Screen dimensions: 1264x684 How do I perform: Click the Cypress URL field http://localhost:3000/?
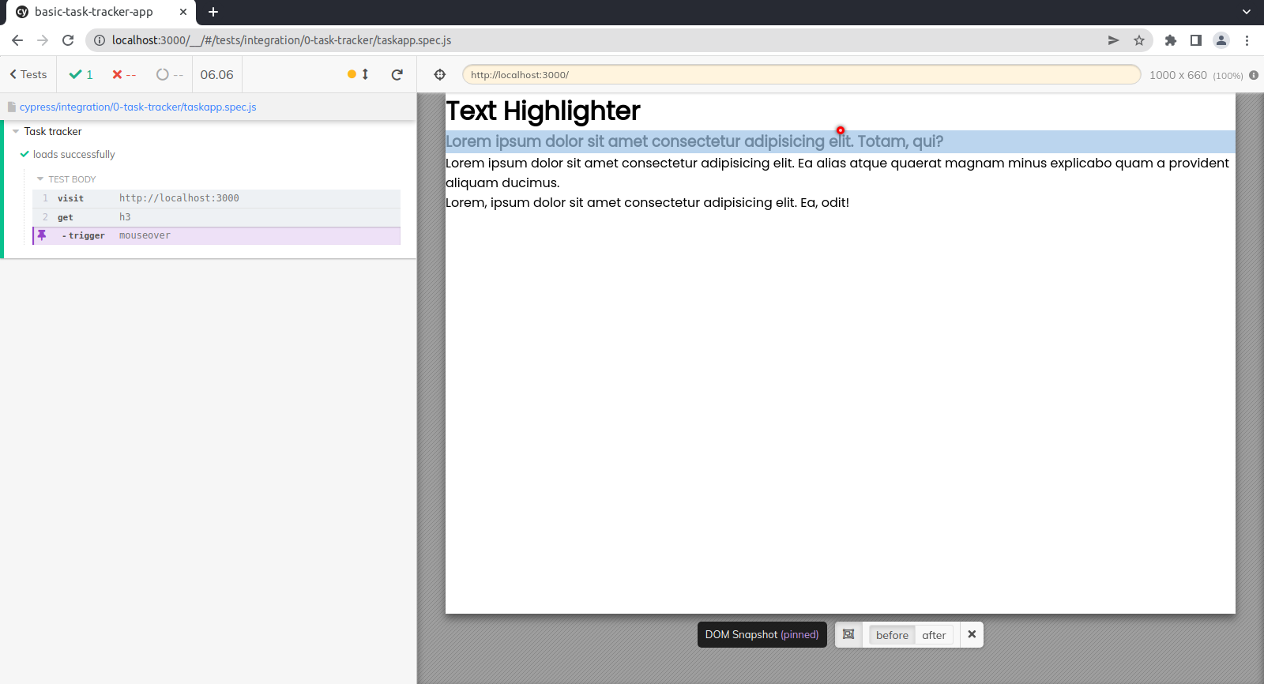click(x=801, y=74)
